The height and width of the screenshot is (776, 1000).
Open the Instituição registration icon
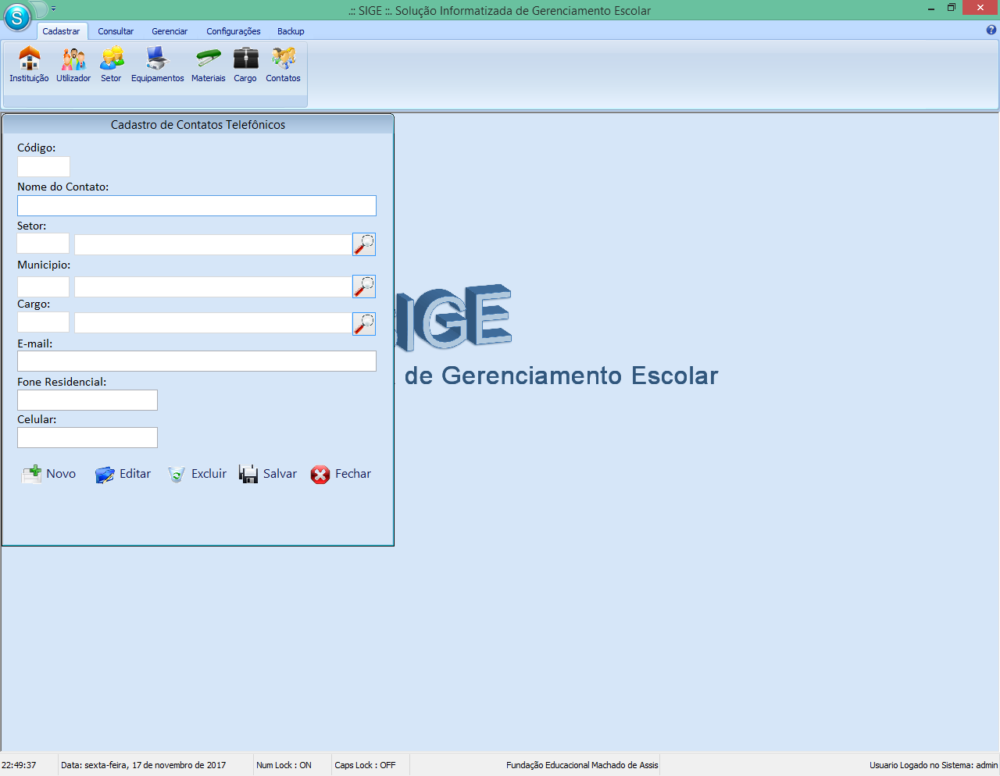28,64
